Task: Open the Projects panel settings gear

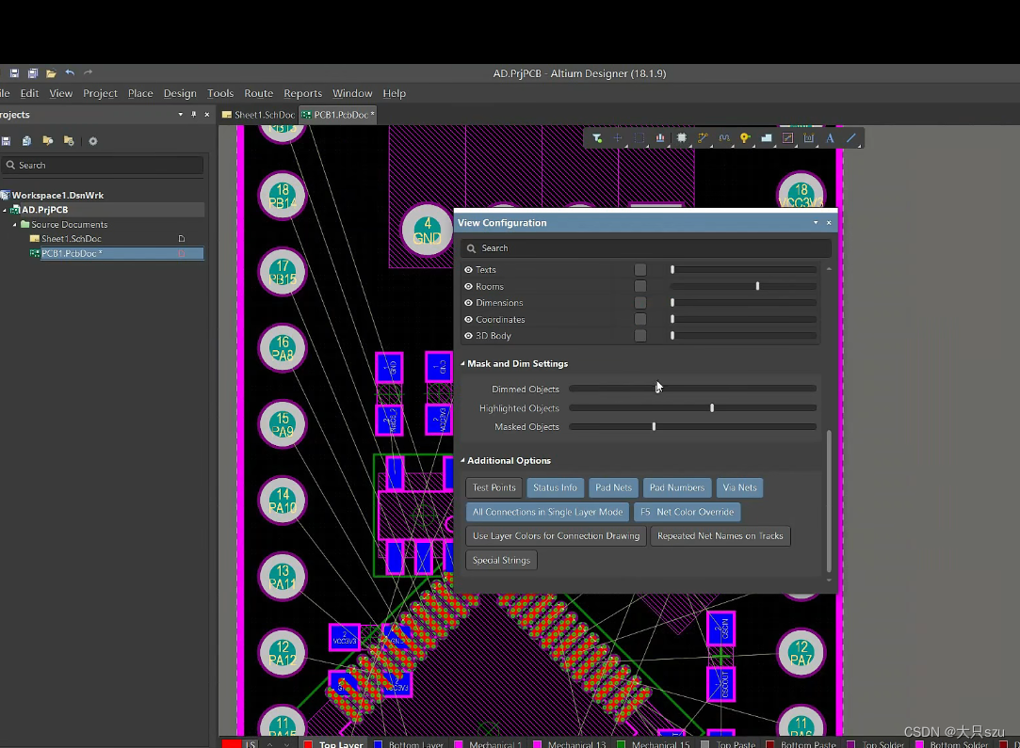Action: coord(93,141)
